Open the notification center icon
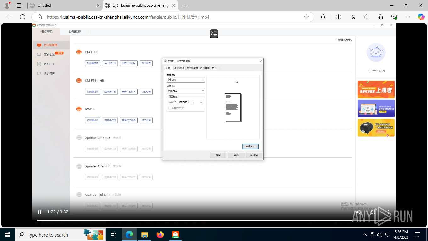This screenshot has height=241, width=428. [x=418, y=235]
